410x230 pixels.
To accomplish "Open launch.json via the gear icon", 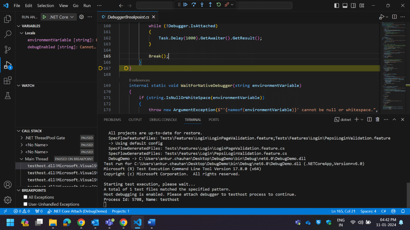I will pos(82,17).
